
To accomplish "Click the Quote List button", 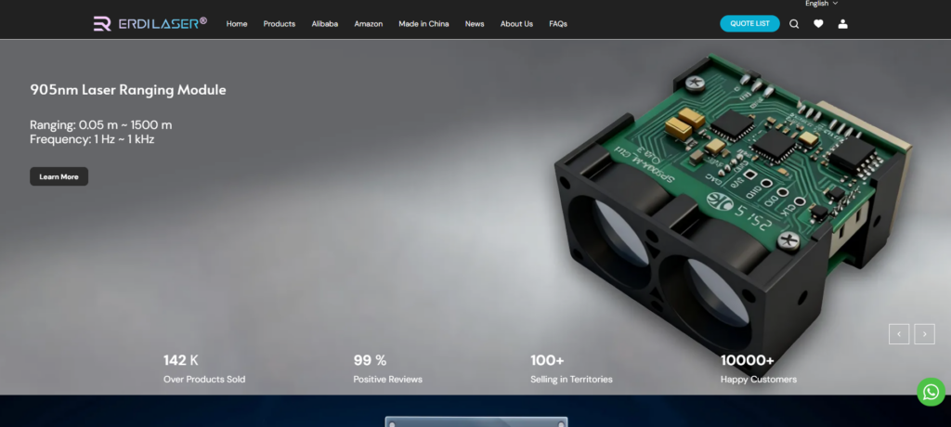I will click(749, 23).
